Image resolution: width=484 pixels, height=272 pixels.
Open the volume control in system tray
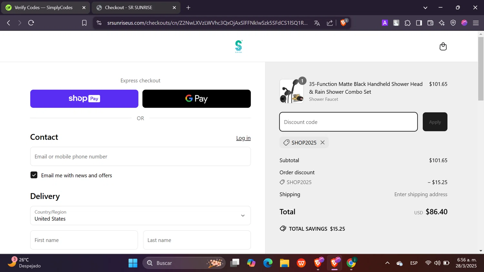pos(437,263)
